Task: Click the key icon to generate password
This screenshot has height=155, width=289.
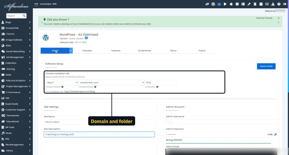Action: (275, 134)
